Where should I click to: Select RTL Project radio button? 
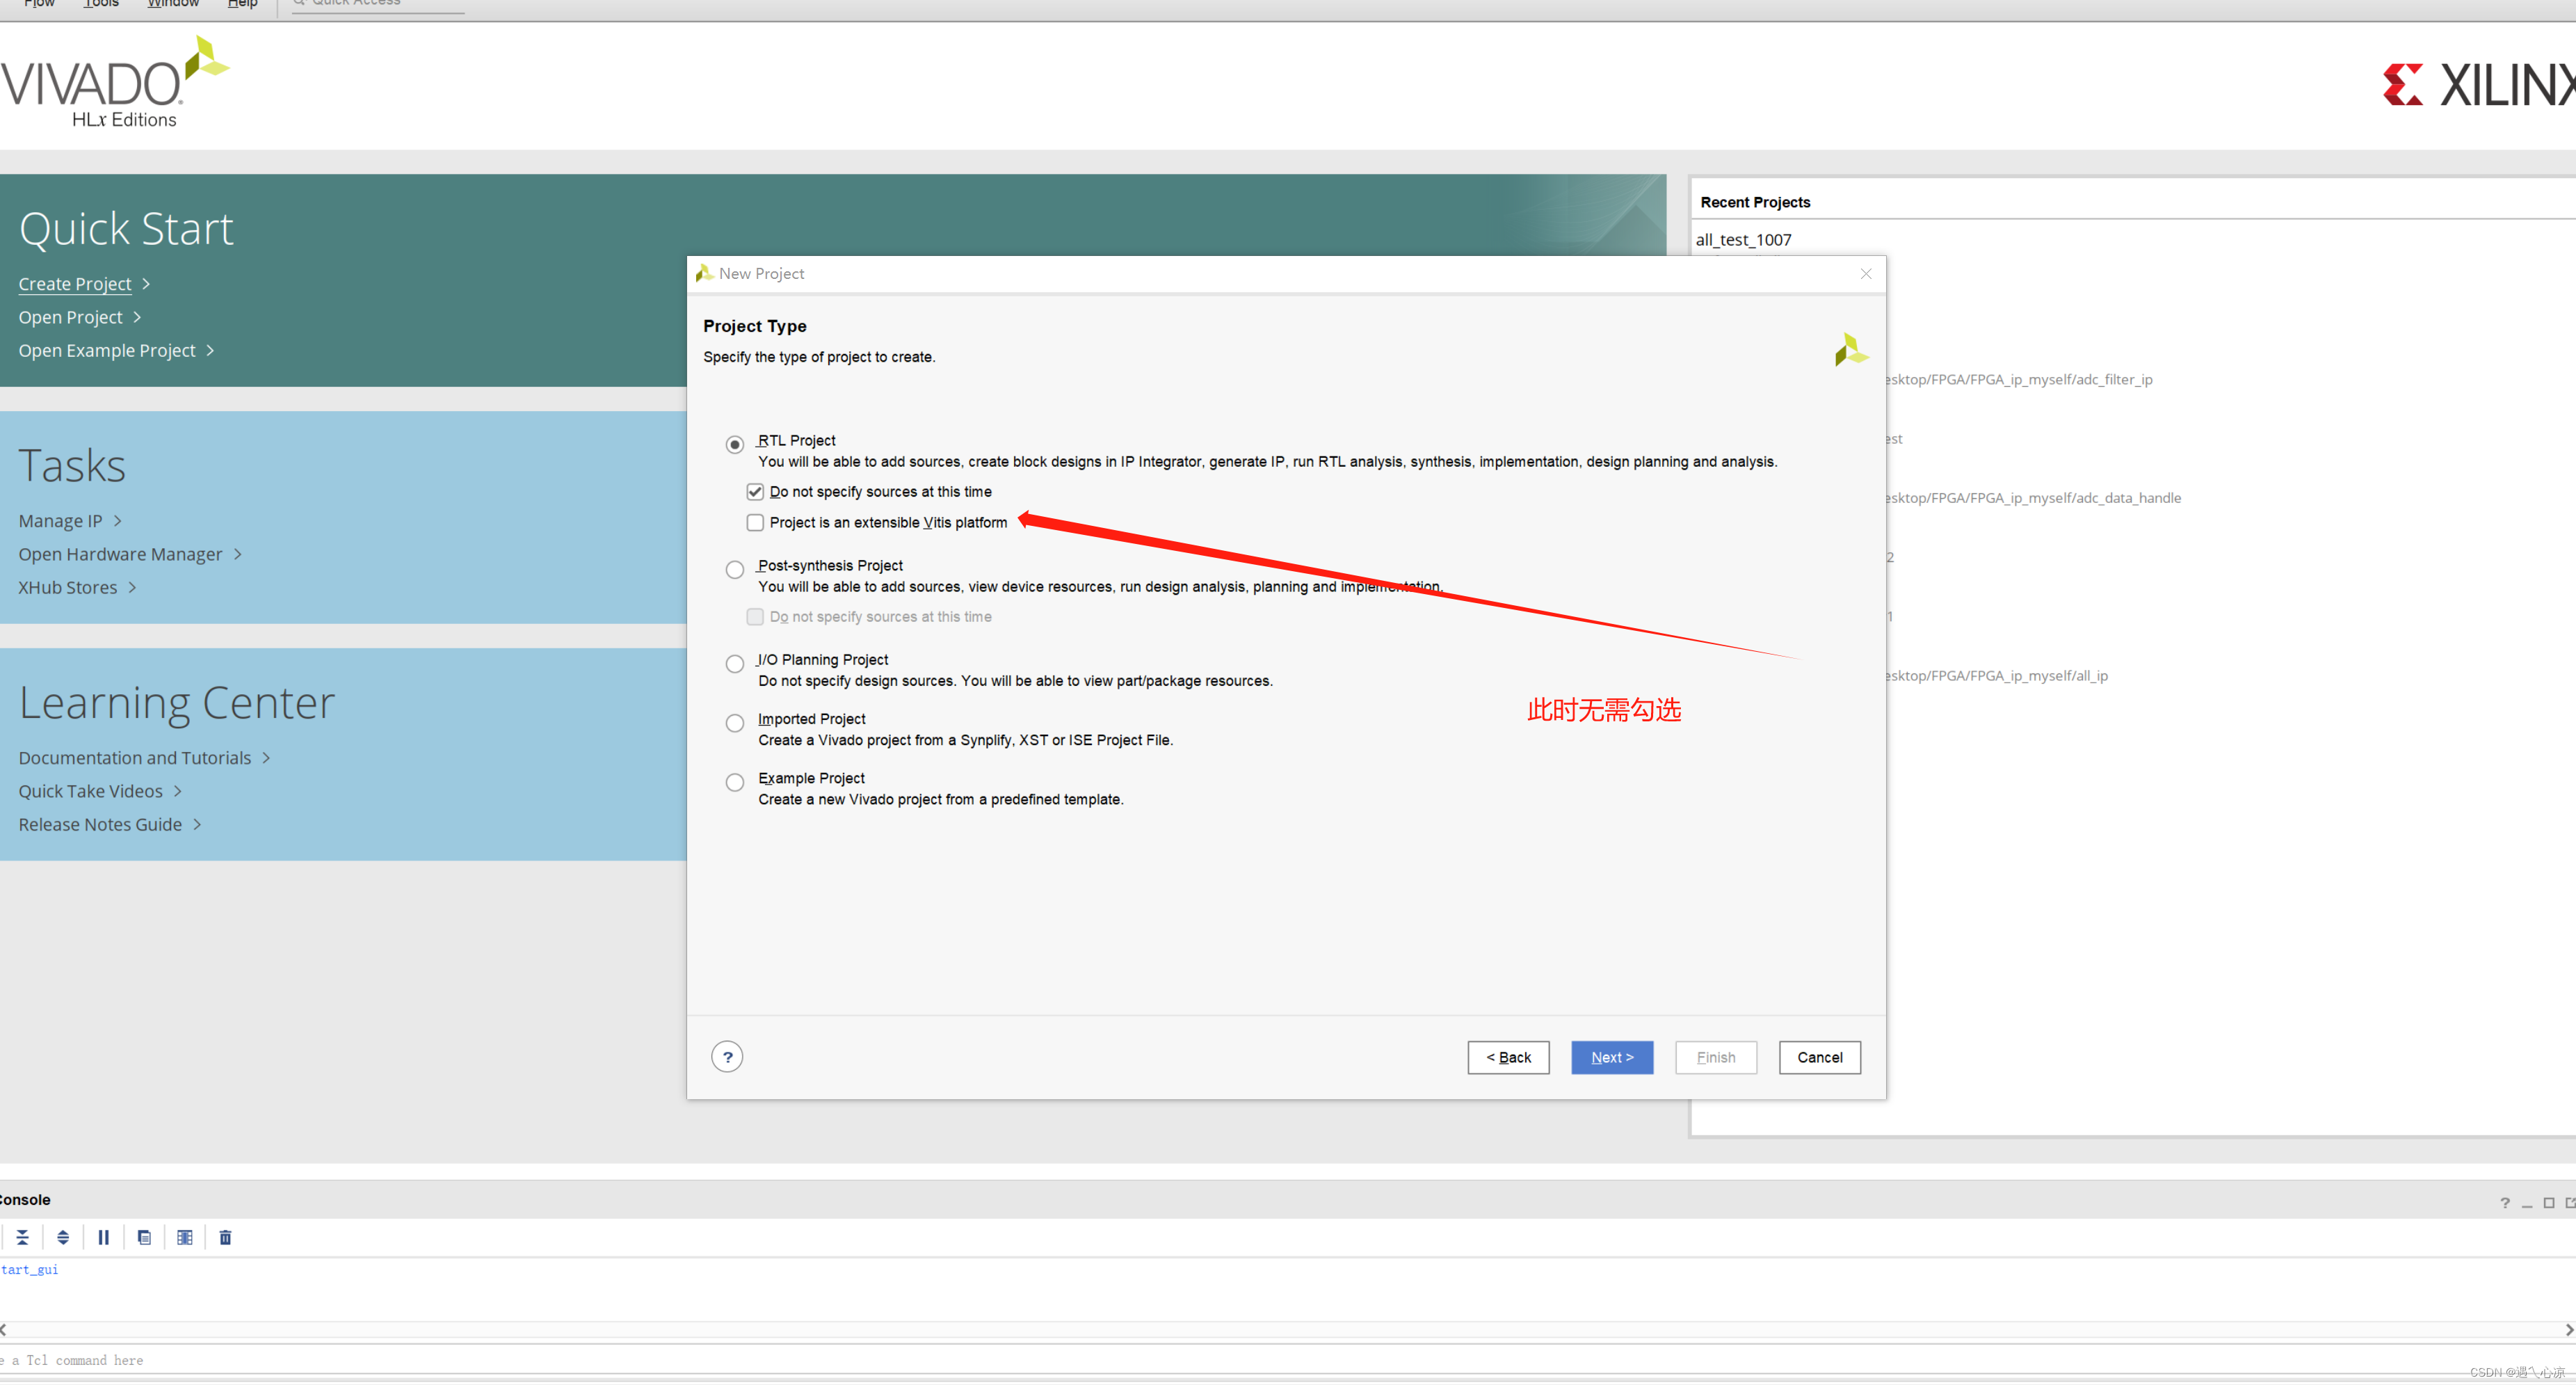pyautogui.click(x=735, y=444)
